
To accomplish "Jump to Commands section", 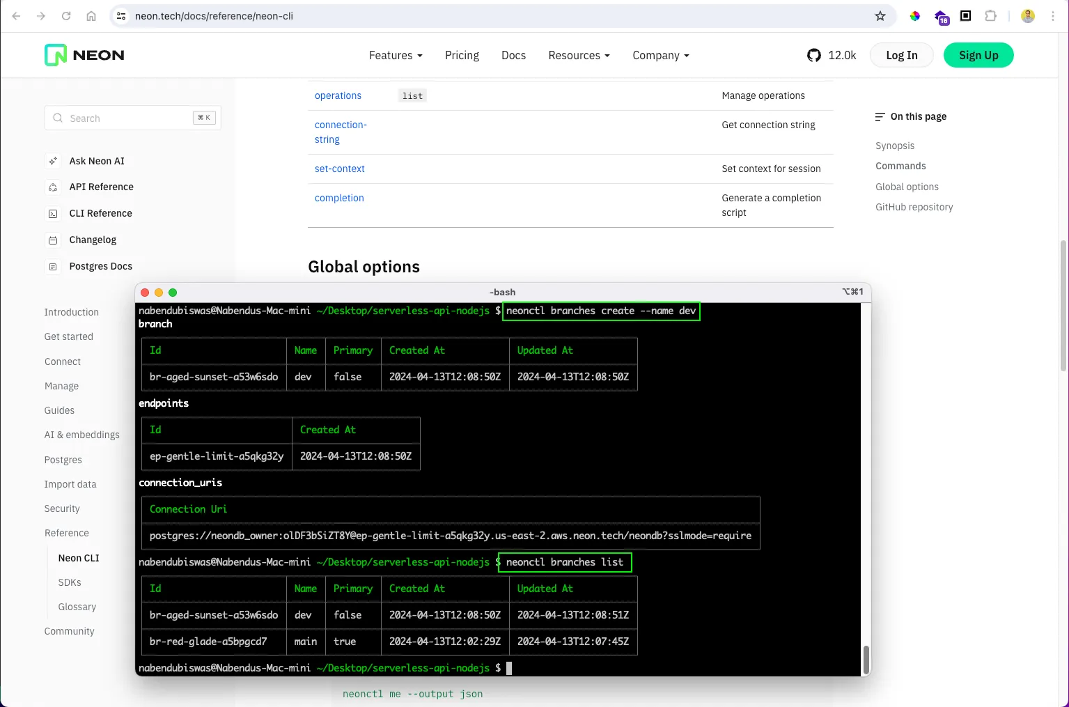I will (x=900, y=166).
